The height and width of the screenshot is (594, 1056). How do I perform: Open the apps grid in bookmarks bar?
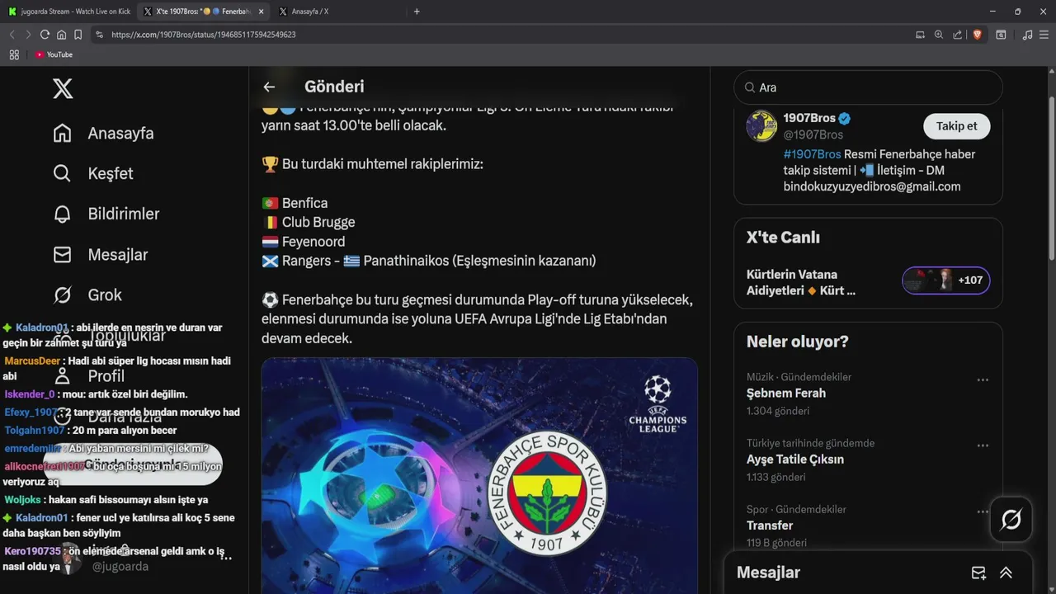tap(14, 54)
